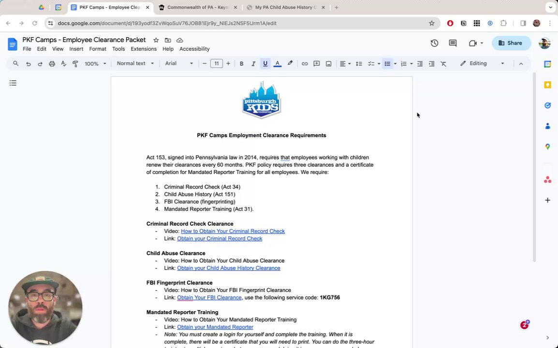Open Google Tasks in side panel

pyautogui.click(x=548, y=105)
